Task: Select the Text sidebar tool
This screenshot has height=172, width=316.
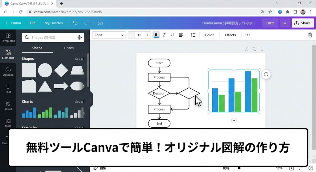Action: (8, 89)
